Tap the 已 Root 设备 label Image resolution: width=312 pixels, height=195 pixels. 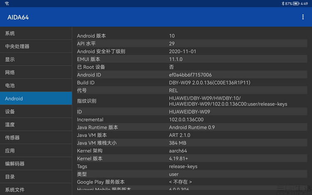pos(91,67)
